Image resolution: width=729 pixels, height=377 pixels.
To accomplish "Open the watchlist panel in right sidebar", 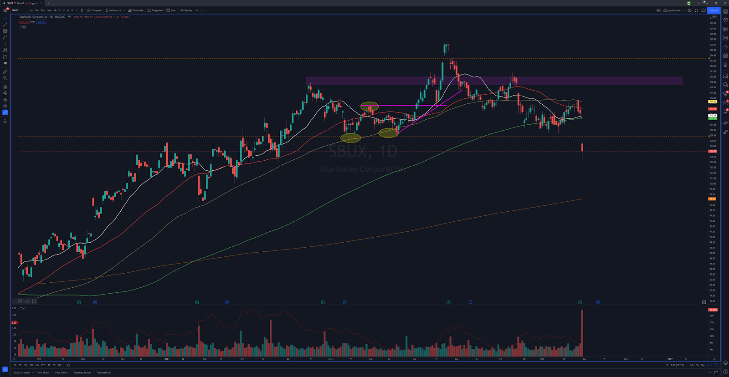I will [x=725, y=11].
